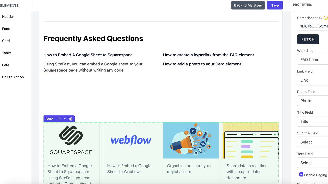Toggle the Enable Paging checkbox

tap(301, 175)
